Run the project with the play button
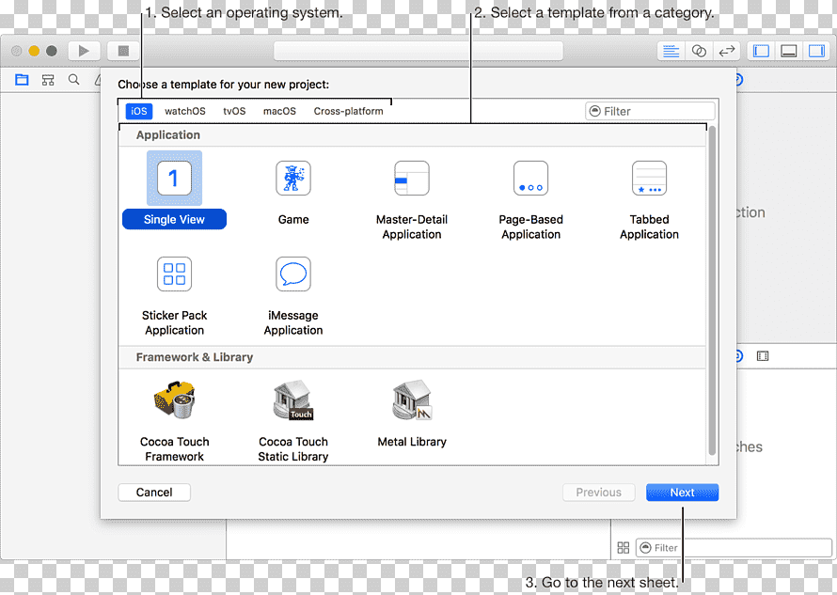Screen dimensions: 837x595 84,52
